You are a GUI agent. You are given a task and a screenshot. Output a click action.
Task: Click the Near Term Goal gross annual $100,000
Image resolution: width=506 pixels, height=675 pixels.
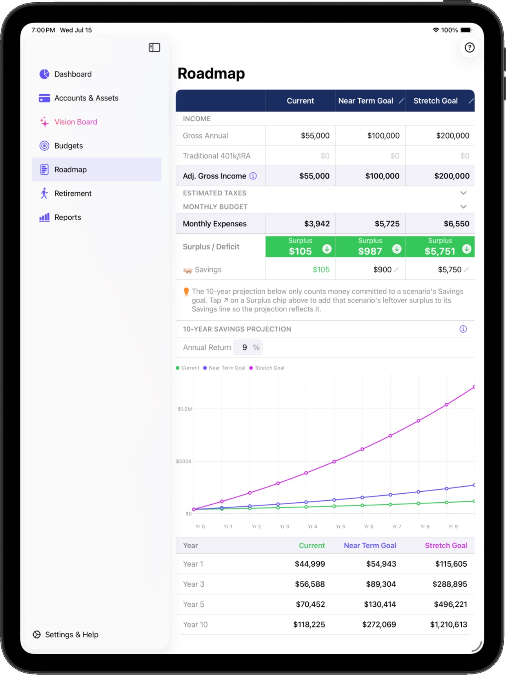click(x=383, y=136)
